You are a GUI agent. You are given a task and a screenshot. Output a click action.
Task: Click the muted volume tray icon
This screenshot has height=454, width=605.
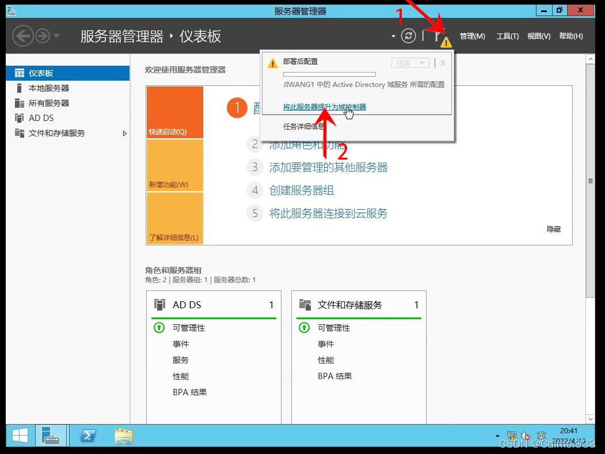tap(525, 436)
